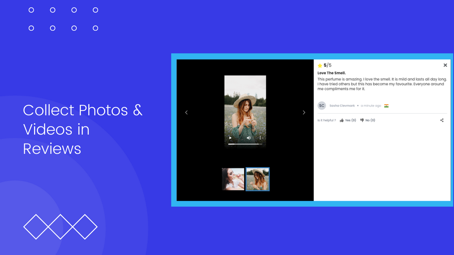
Task: Click 'Is it helpful ?' label
Action: 327,120
